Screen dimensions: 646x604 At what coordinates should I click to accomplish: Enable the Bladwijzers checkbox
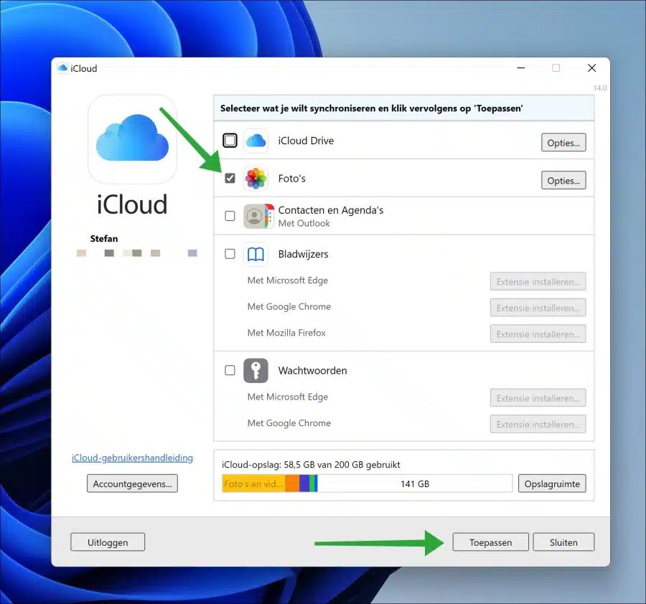[230, 254]
